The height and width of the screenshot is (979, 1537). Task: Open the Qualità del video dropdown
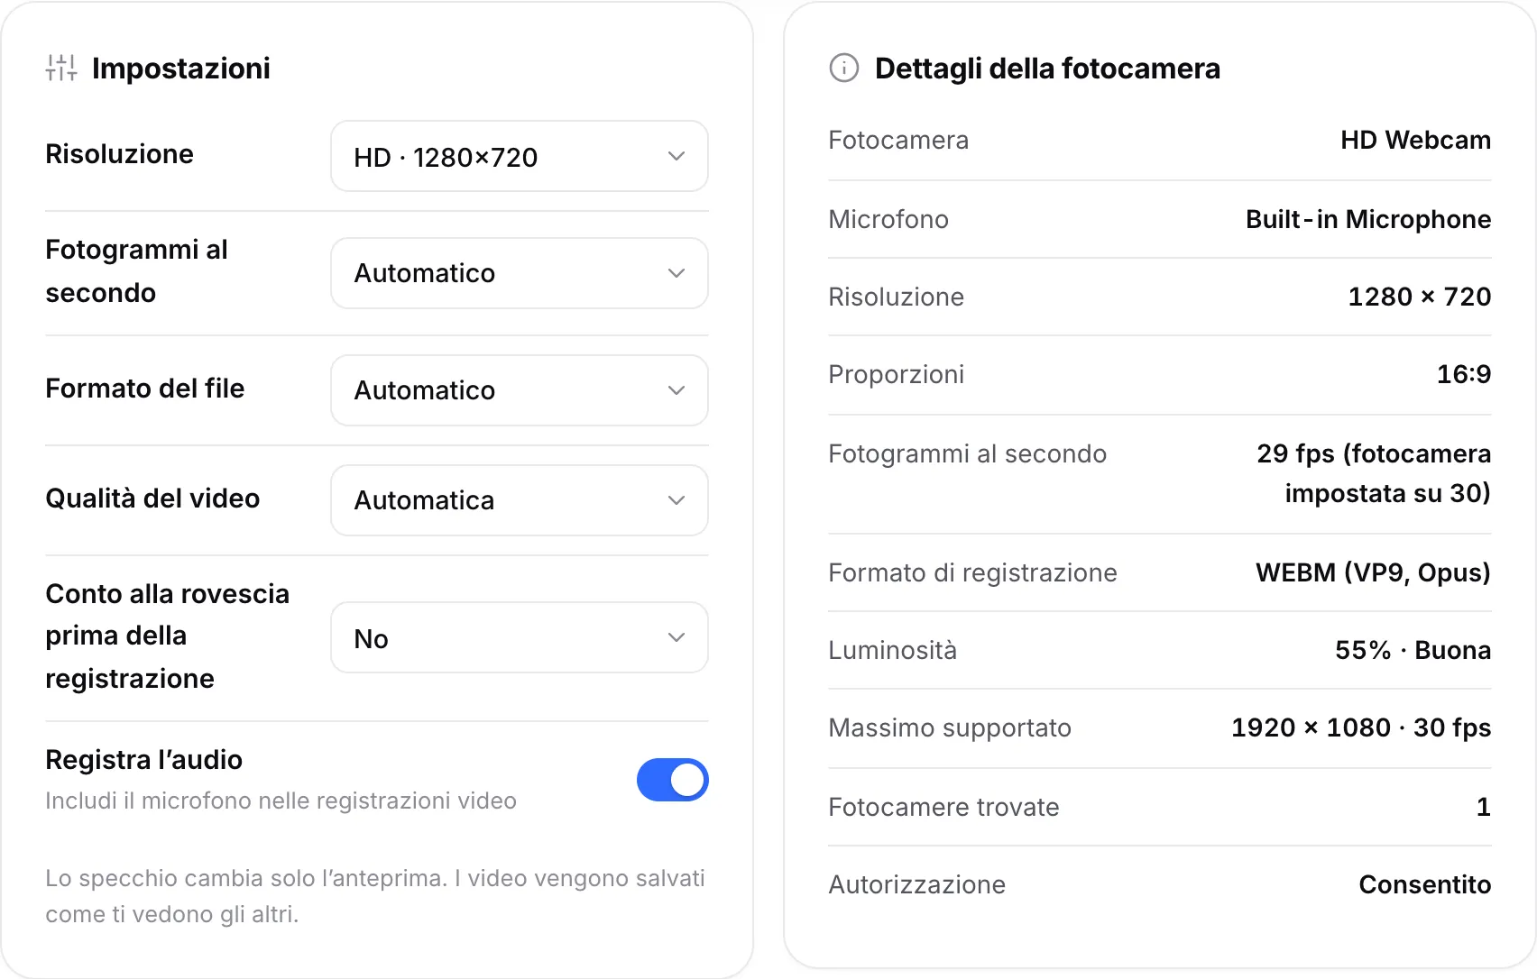point(520,500)
